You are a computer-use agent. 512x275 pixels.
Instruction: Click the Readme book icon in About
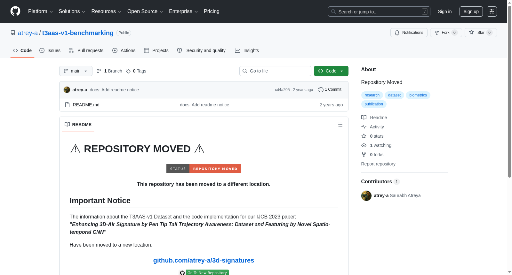pyautogui.click(x=364, y=118)
